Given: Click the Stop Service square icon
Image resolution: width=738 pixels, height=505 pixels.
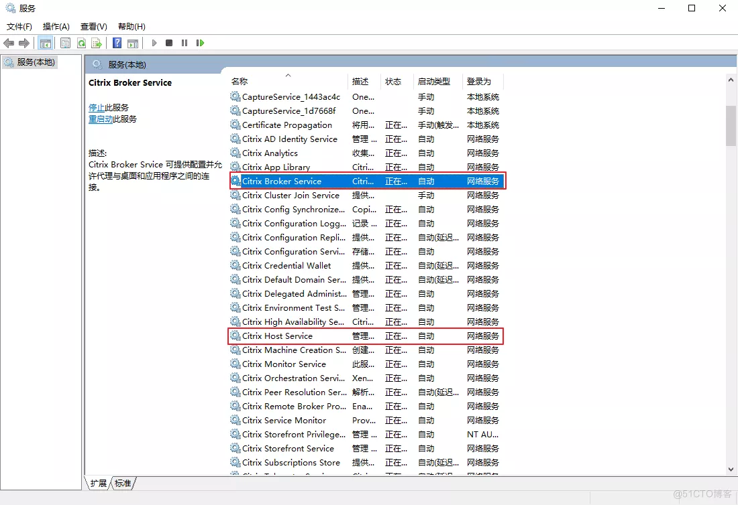Looking at the screenshot, I should point(169,44).
